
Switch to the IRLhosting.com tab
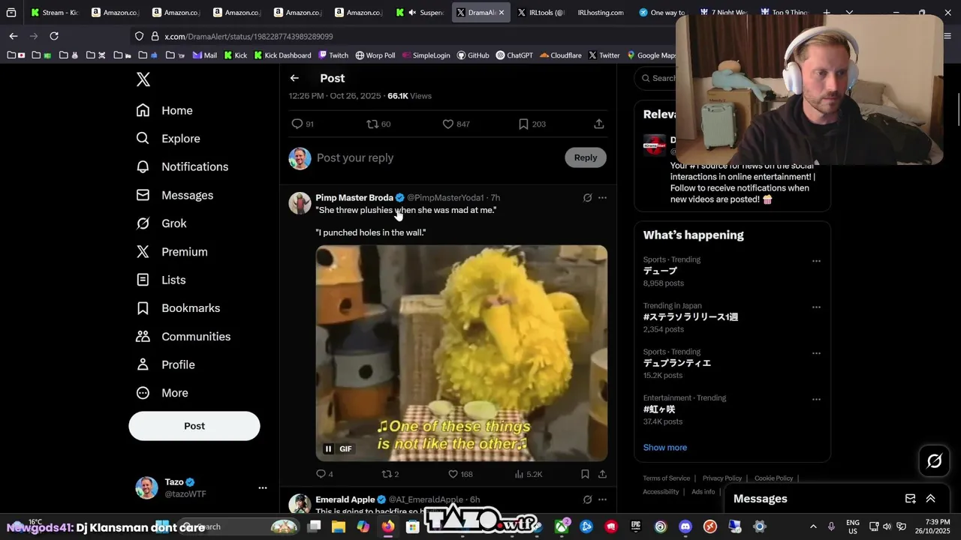pyautogui.click(x=601, y=13)
